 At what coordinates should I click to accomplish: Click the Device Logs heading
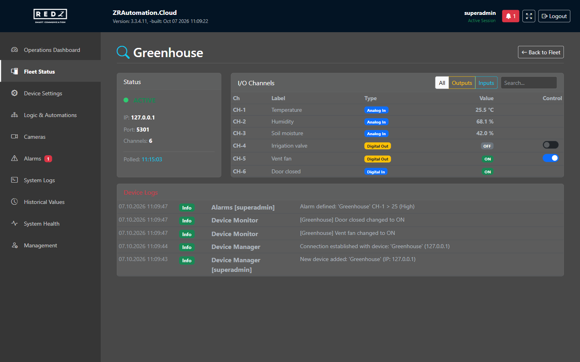point(141,193)
